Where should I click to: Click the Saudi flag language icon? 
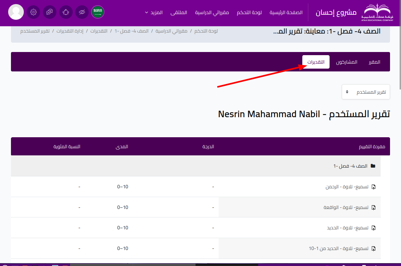98,12
